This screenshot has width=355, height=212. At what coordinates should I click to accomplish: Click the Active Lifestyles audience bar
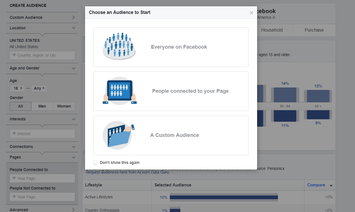224,197
